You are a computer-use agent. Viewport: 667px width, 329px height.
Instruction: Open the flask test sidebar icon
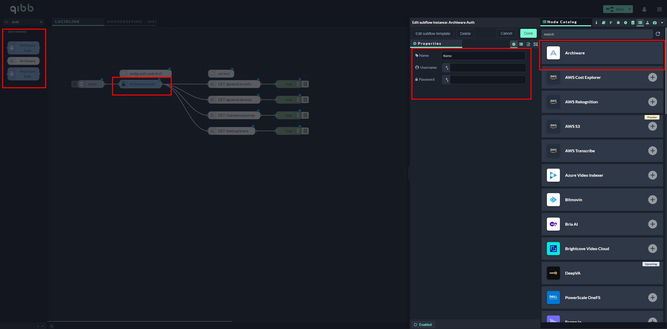tap(647, 23)
